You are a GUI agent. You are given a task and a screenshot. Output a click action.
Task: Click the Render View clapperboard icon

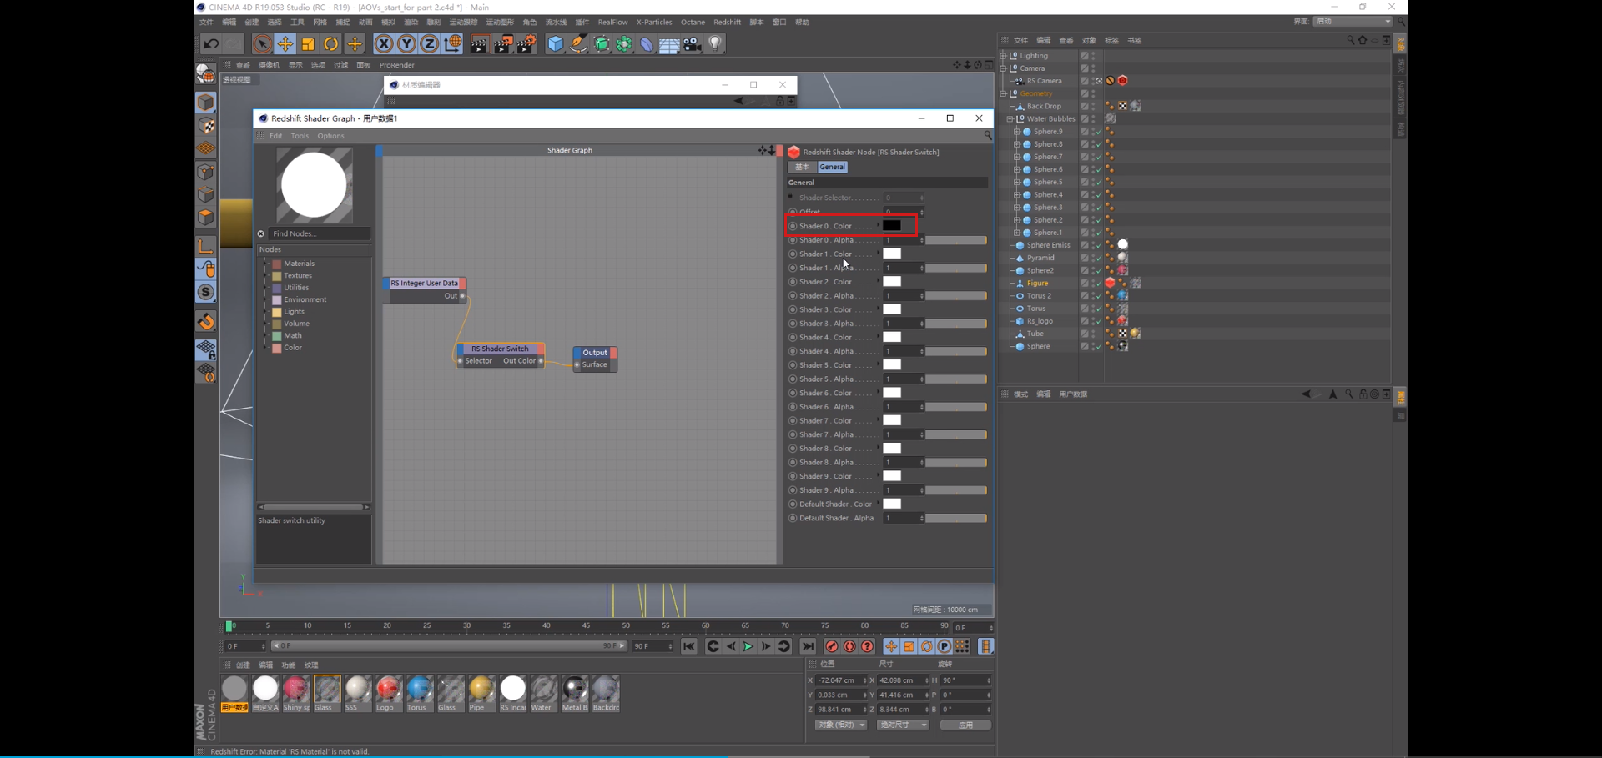pyautogui.click(x=480, y=44)
